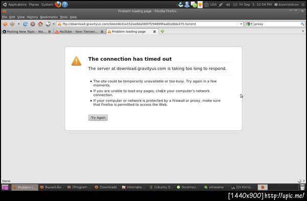Click the network connection tray icon

221,5
